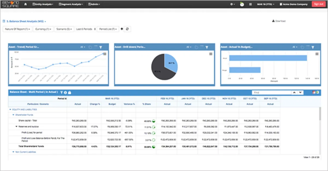This screenshot has height=171, width=328.
Task: Click the refresh icon beside Period List
Action: point(127,29)
